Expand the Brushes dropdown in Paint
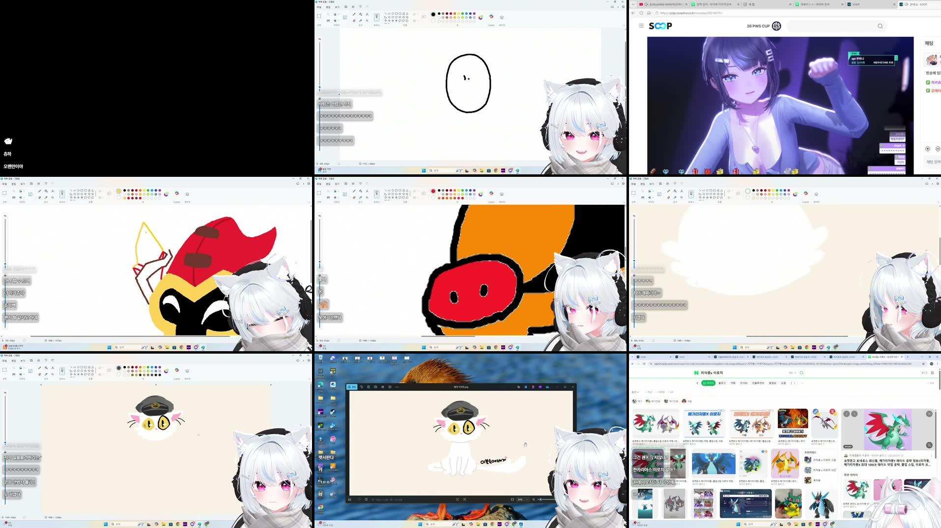941x528 pixels. [376, 16]
